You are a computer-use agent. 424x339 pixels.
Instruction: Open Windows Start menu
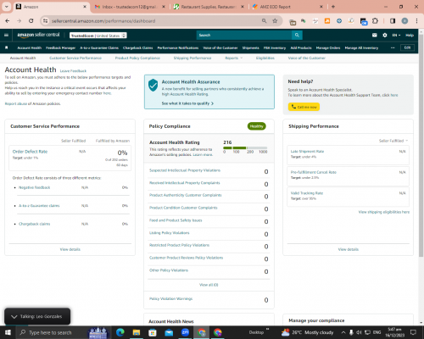pos(8,332)
